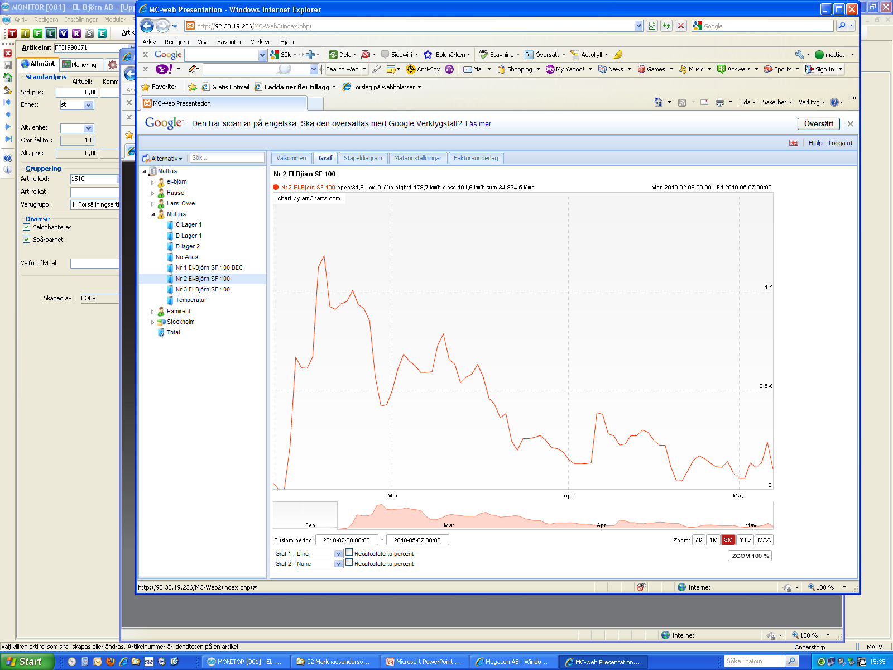Go back with the IE back arrow
The width and height of the screenshot is (893, 670).
click(x=147, y=26)
